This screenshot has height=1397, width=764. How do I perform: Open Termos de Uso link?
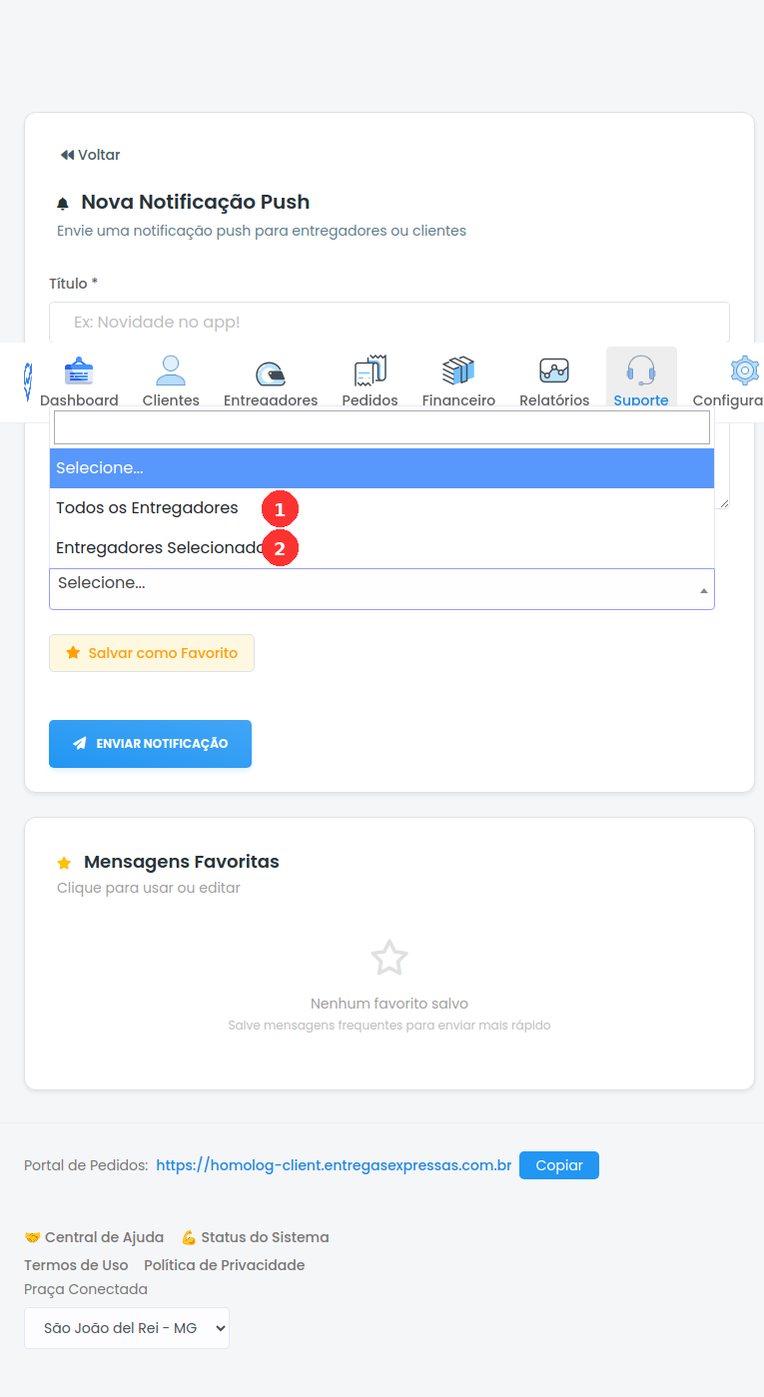pos(76,1265)
